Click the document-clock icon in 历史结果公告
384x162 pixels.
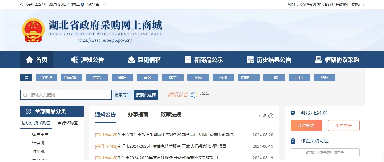click(250, 60)
